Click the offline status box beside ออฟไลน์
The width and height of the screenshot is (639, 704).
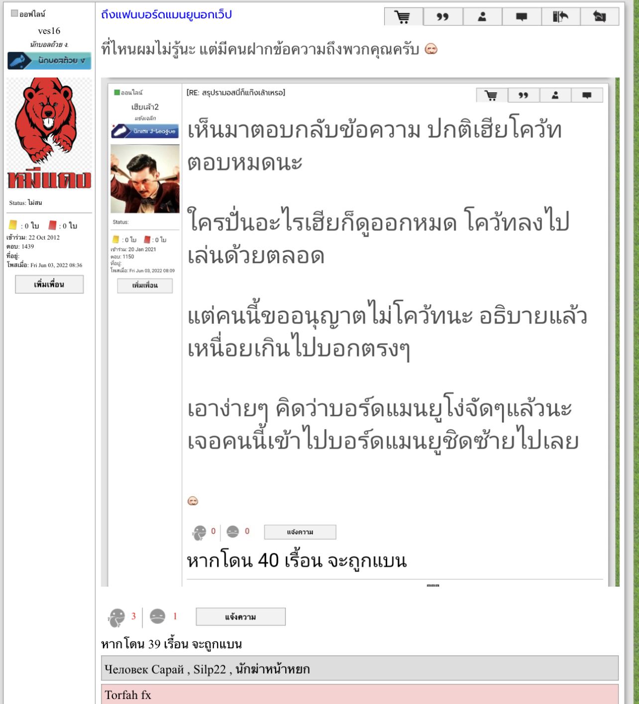(14, 13)
